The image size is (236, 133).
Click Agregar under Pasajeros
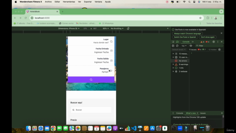click(105, 72)
